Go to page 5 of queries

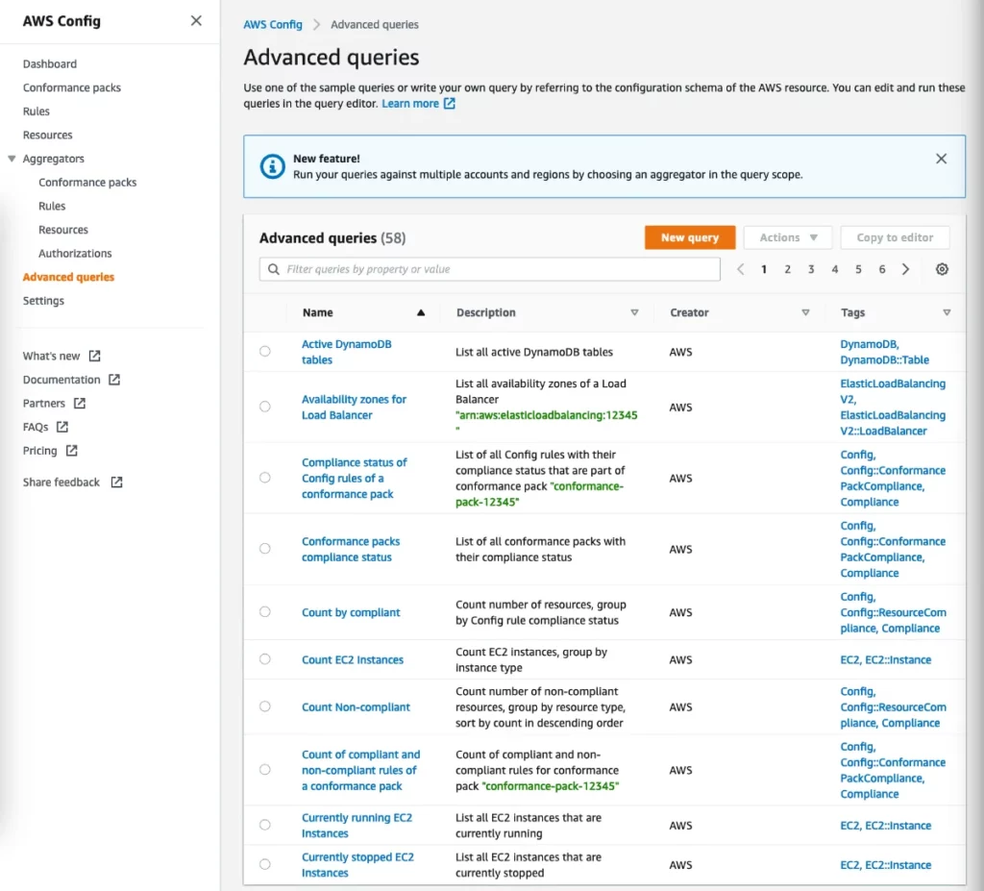pyautogui.click(x=858, y=269)
